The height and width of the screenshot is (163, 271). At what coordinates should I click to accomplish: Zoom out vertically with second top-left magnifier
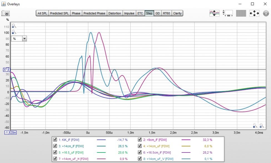[14, 32]
